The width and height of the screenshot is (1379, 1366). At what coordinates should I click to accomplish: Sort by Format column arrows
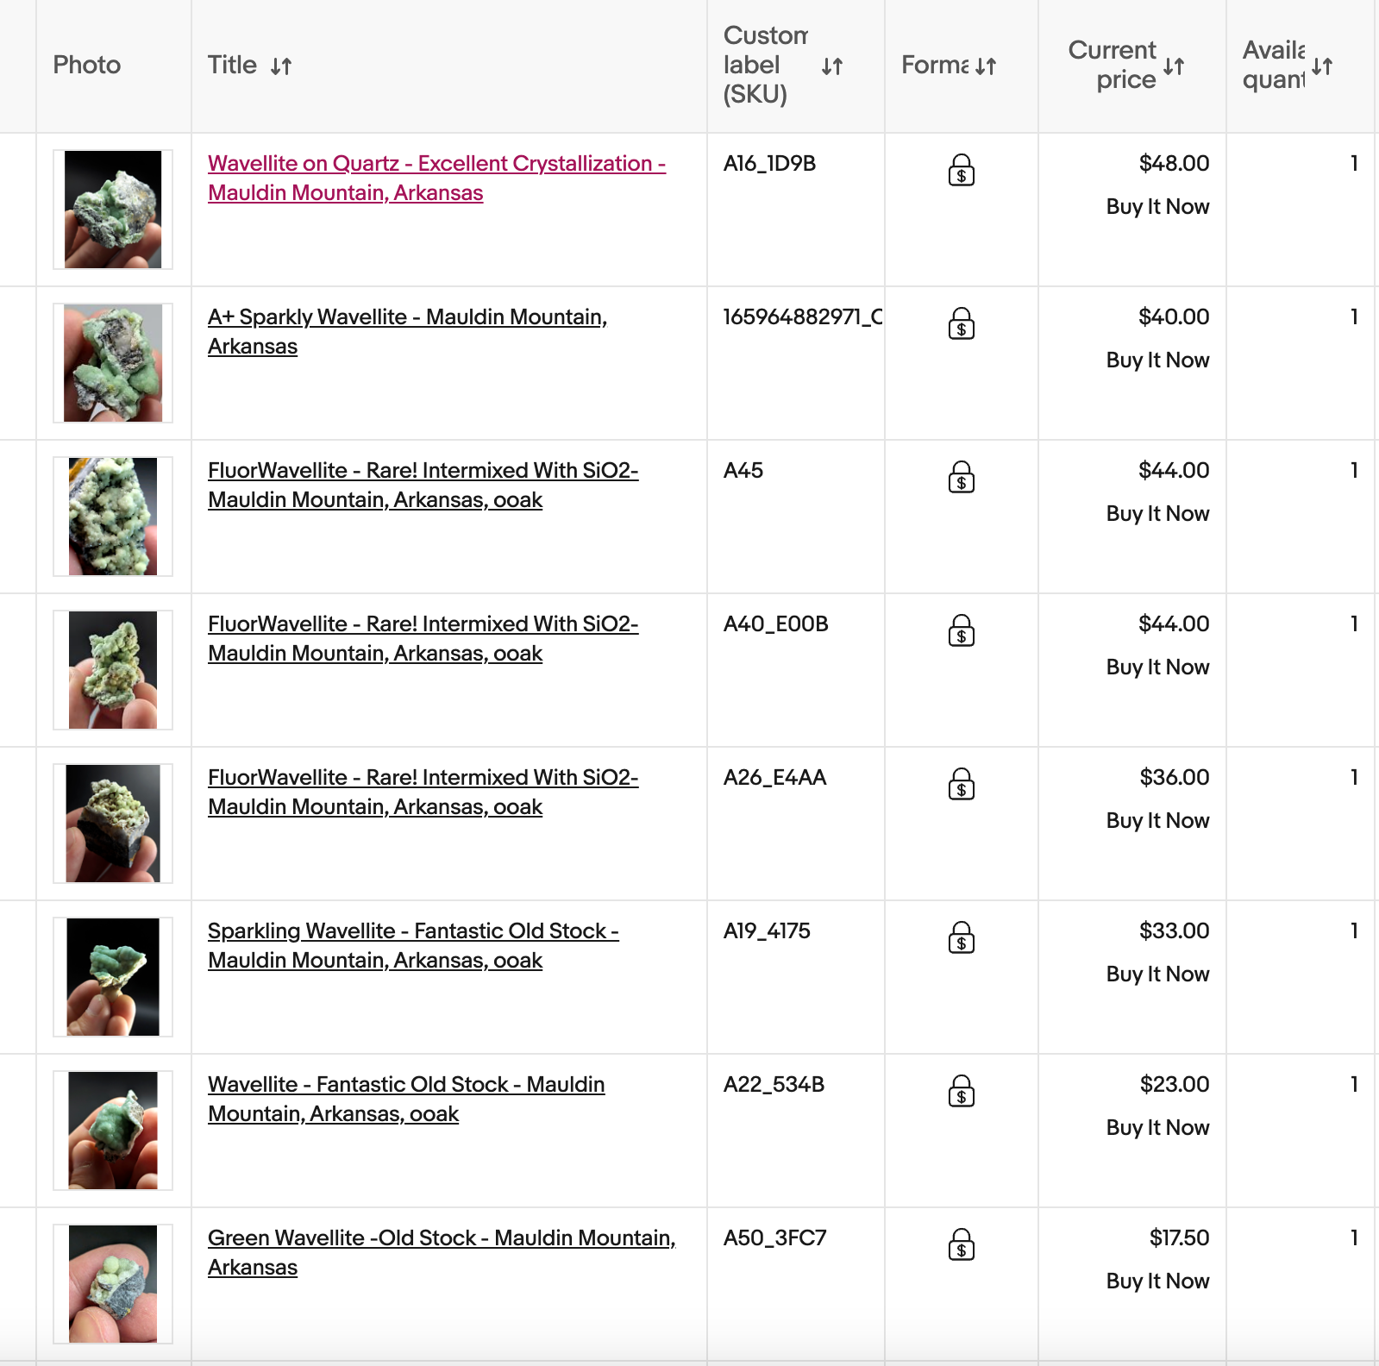(986, 66)
